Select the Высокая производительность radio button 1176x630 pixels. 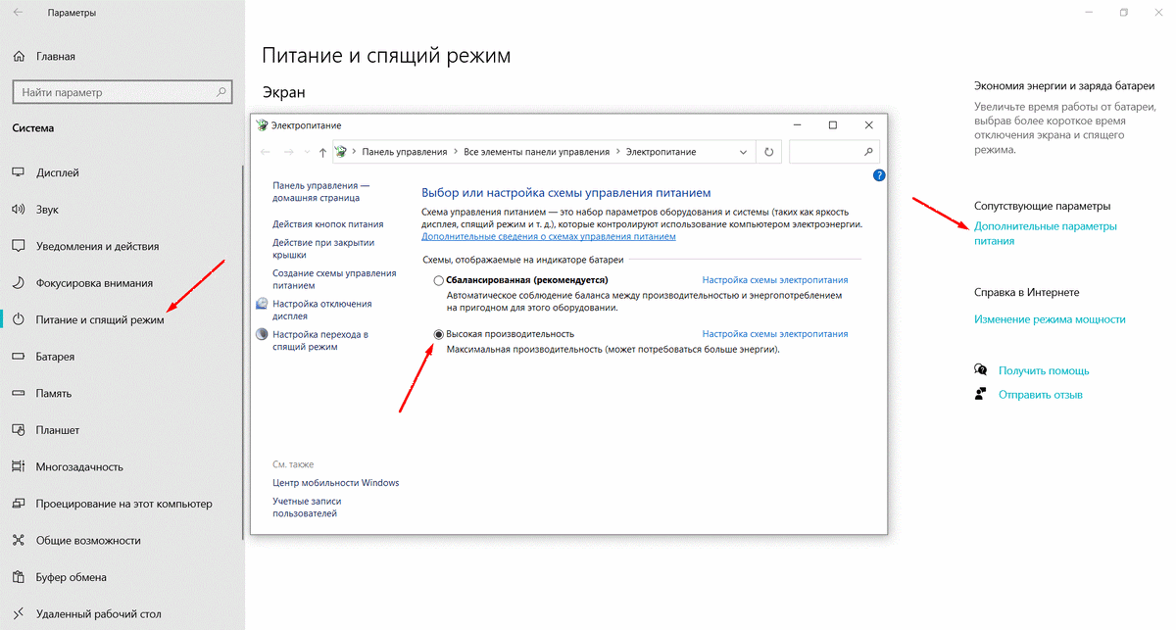tap(438, 334)
